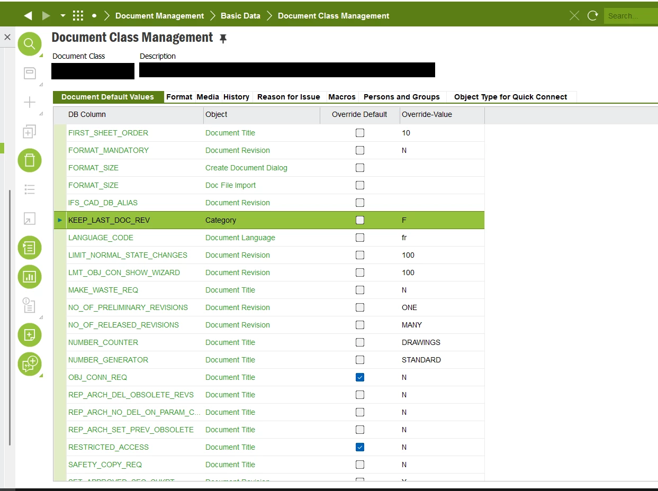Screen dimensions: 658x491
Task: Click the green chart report icon
Action: (30, 277)
